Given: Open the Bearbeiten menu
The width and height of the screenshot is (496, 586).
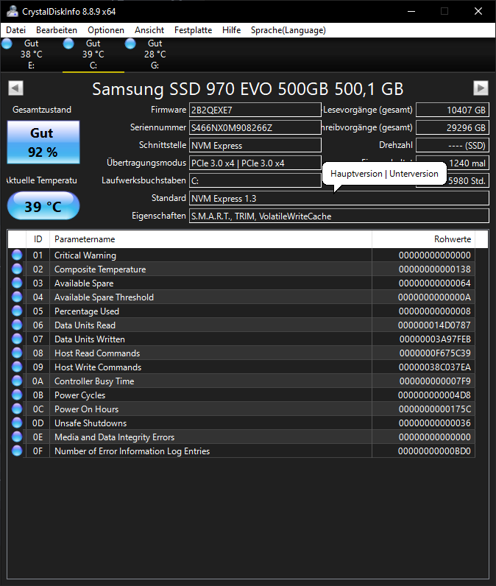Looking at the screenshot, I should [x=57, y=30].
